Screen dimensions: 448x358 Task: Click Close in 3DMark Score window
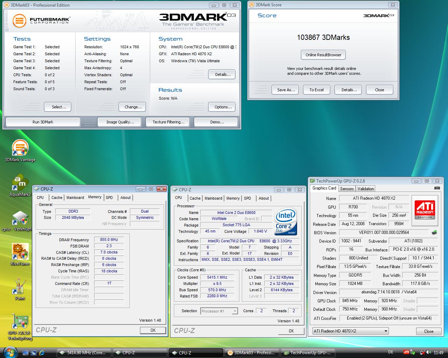pos(379,90)
